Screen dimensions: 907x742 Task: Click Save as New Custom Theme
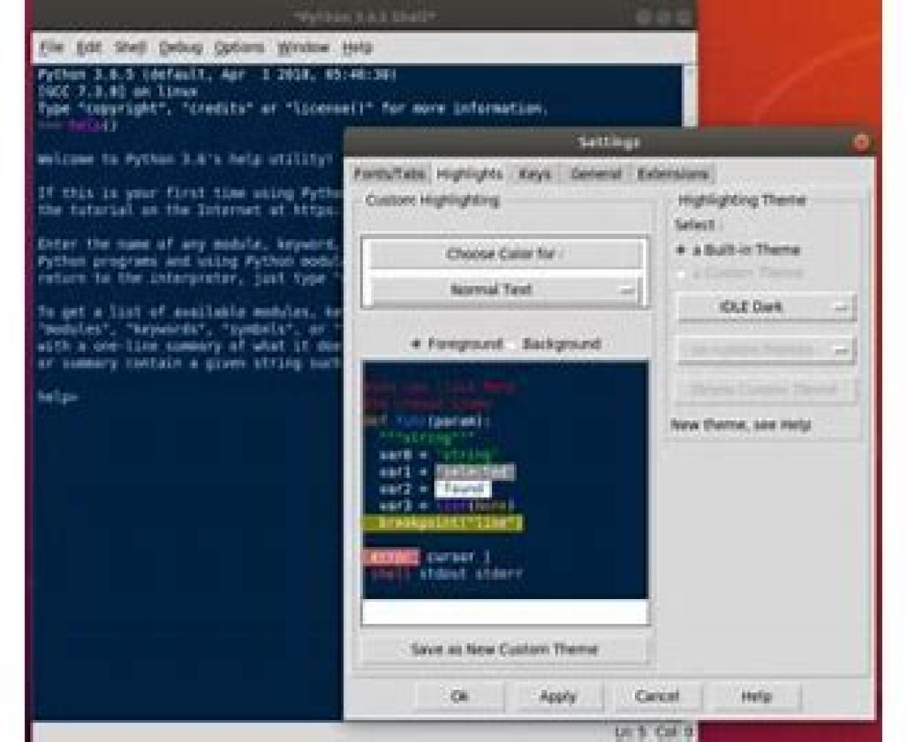(503, 649)
